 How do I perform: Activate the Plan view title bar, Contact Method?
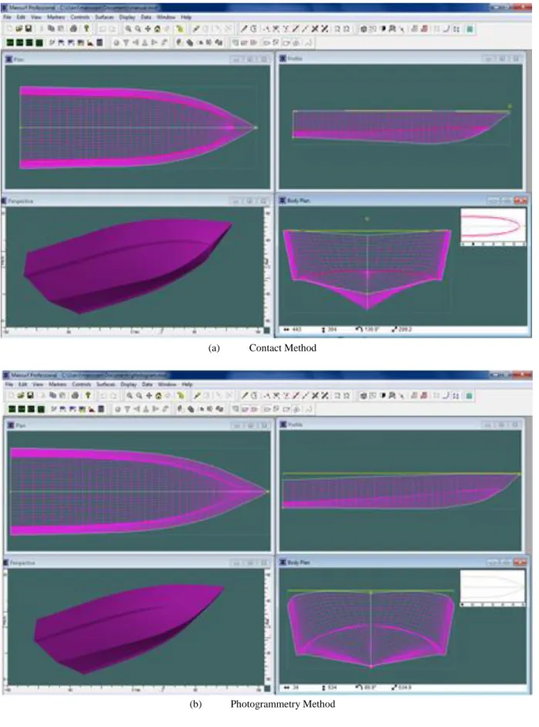[x=137, y=59]
